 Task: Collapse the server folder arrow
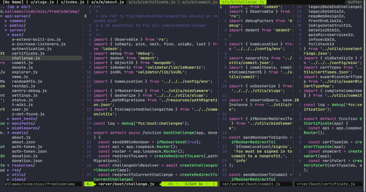[6, 30]
